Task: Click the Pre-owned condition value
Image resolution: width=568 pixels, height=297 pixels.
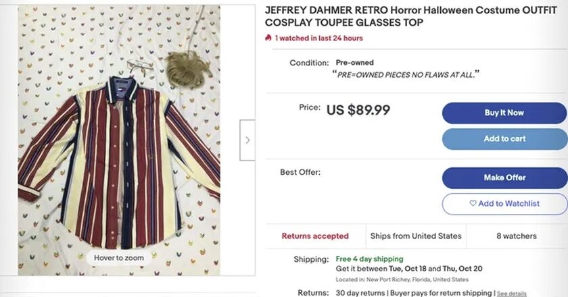Action: tap(354, 63)
